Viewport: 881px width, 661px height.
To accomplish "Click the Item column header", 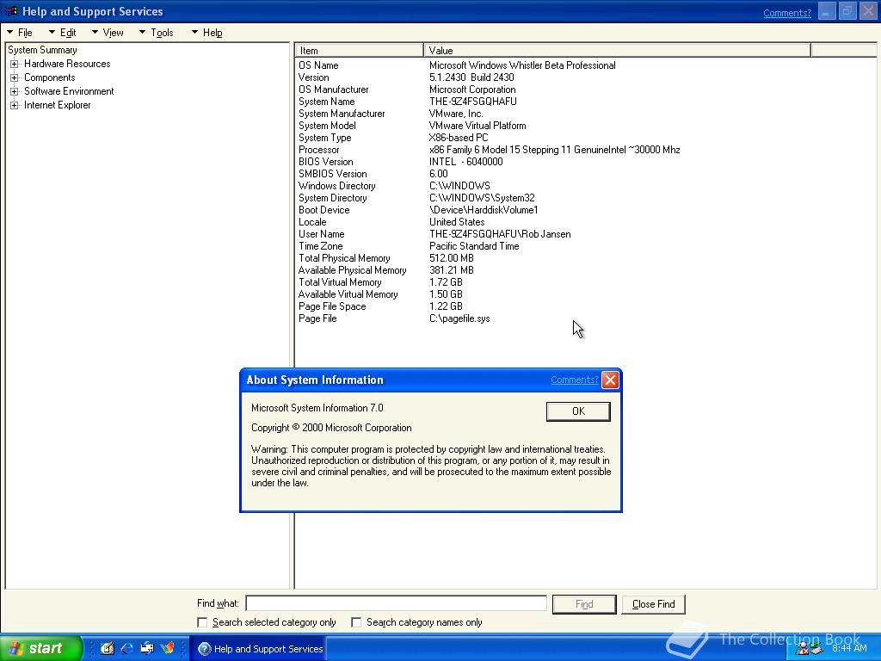I will click(x=359, y=51).
